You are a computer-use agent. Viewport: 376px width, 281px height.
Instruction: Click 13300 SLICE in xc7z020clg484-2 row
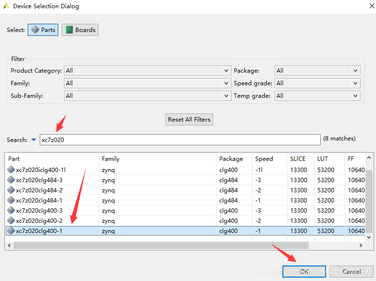298,190
